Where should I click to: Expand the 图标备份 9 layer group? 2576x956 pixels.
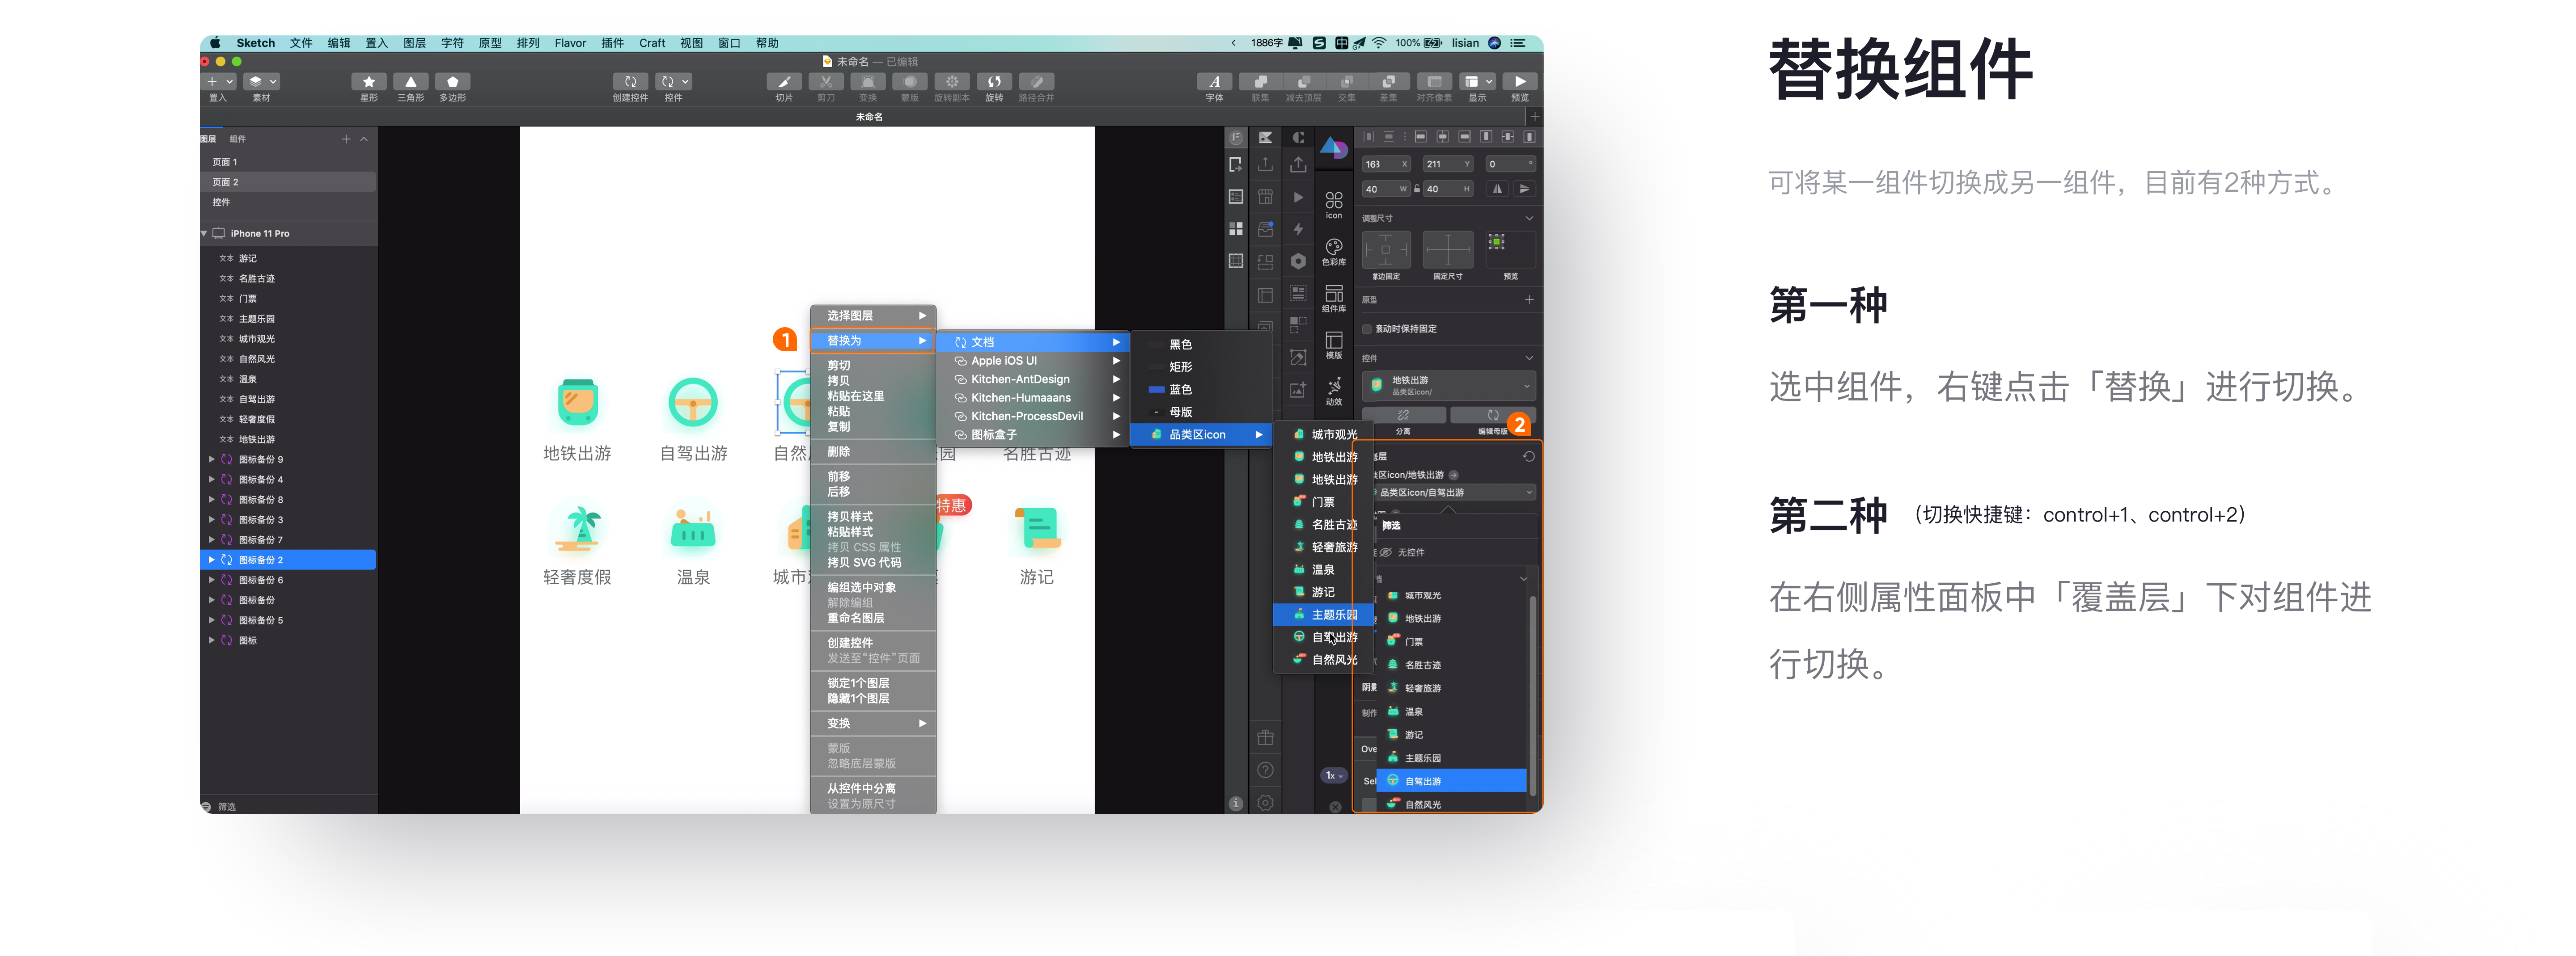[x=211, y=459]
